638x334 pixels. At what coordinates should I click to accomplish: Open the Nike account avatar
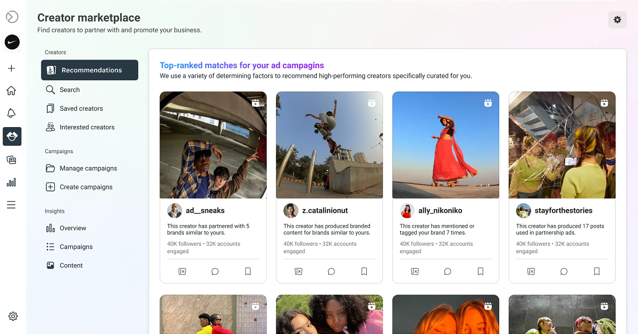12,43
